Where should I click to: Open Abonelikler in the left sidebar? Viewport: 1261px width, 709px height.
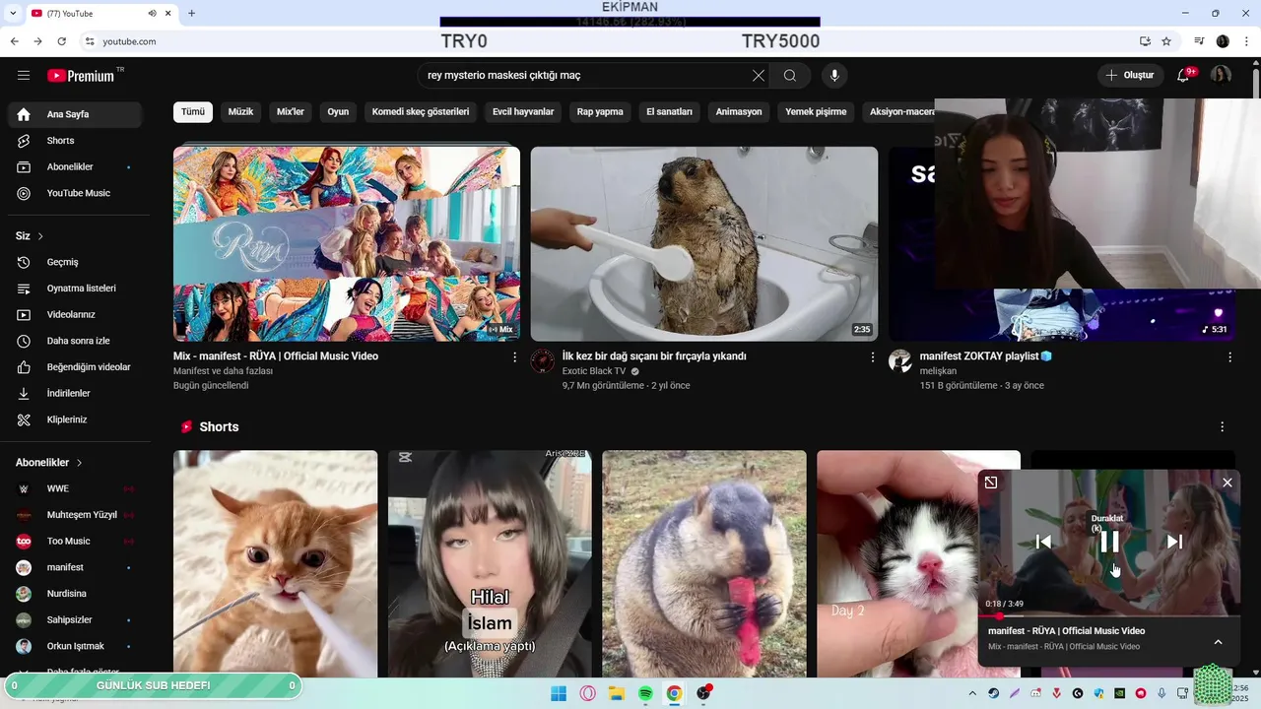pyautogui.click(x=75, y=167)
